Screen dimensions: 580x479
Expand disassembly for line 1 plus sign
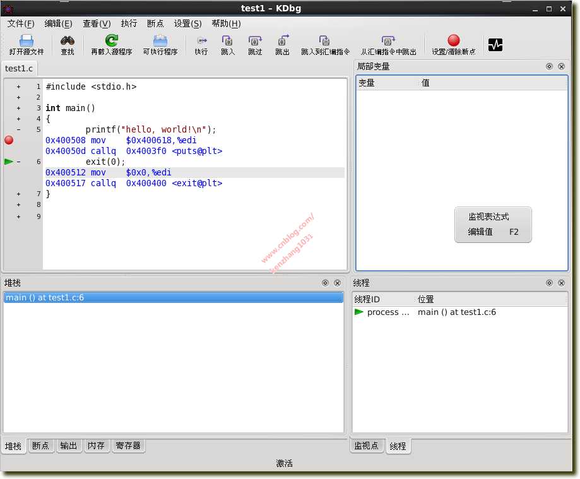18,86
